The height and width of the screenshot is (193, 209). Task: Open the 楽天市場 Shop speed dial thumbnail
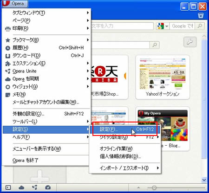(x=110, y=77)
